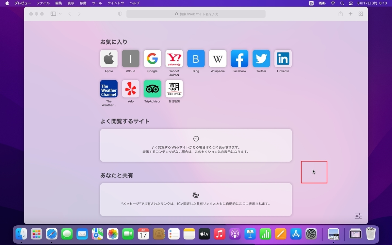Open Safari from the Dock
The image size is (392, 245).
(52, 234)
